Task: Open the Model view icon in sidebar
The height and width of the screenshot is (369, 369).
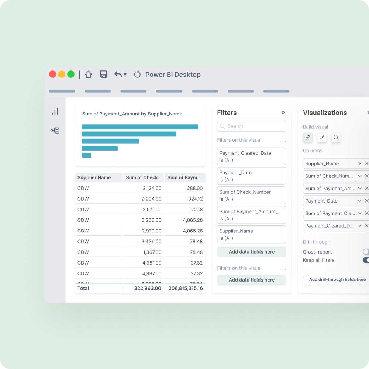Action: (55, 130)
